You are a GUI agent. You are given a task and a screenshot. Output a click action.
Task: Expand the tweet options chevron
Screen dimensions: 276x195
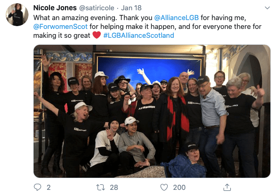267,8
